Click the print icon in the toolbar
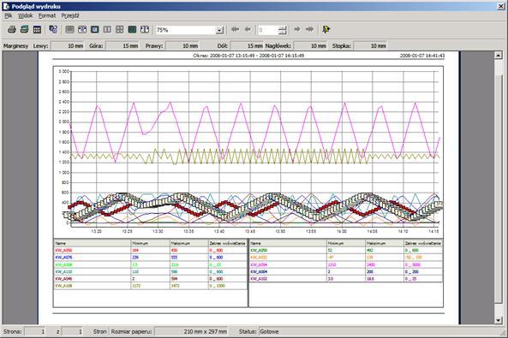 [x=12, y=30]
